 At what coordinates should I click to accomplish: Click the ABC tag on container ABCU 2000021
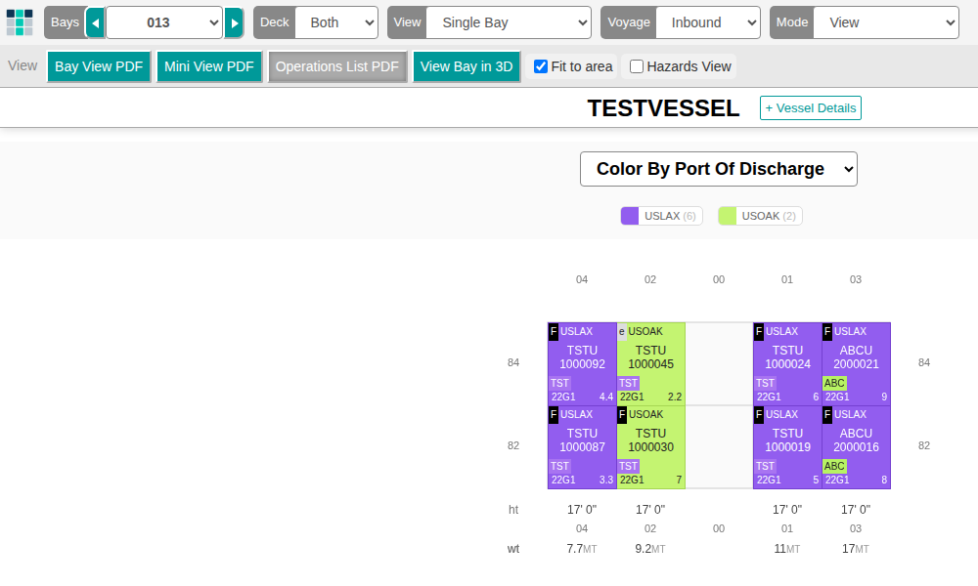[x=834, y=383]
